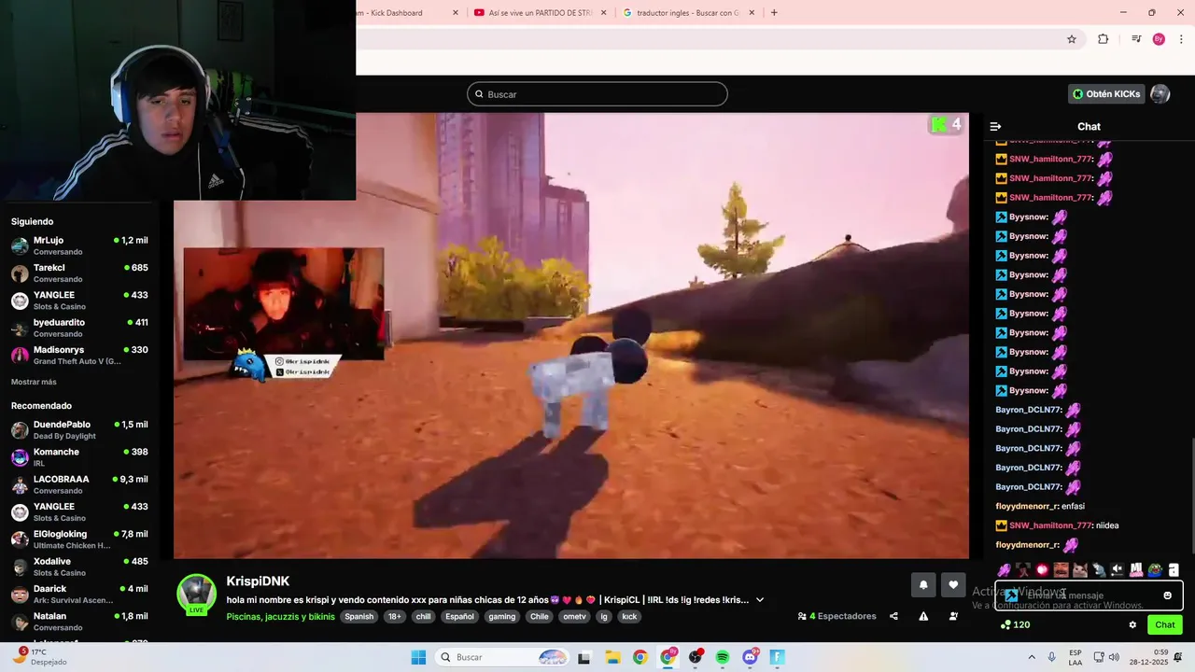
Task: Open ElGlogloking recommended channel
Action: point(79,539)
